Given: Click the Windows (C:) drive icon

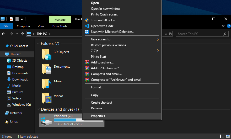Looking at the screenshot, I should tap(46, 121).
